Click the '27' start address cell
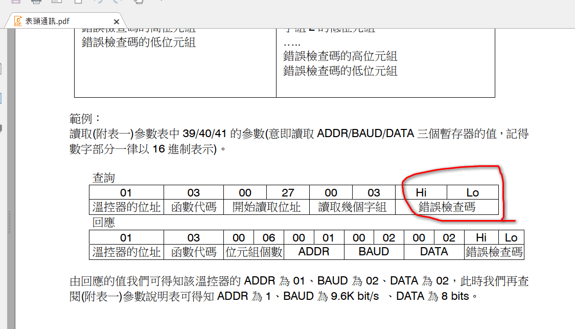Image resolution: width=575 pixels, height=329 pixels. 288,192
